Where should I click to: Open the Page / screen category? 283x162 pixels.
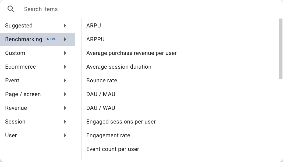tap(23, 94)
